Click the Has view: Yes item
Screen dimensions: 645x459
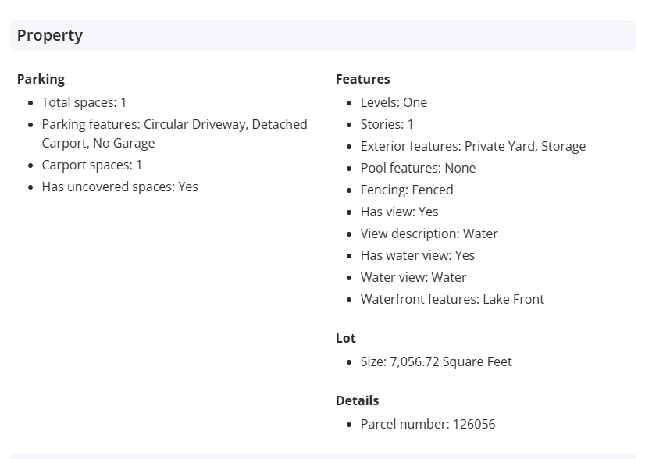[399, 212]
